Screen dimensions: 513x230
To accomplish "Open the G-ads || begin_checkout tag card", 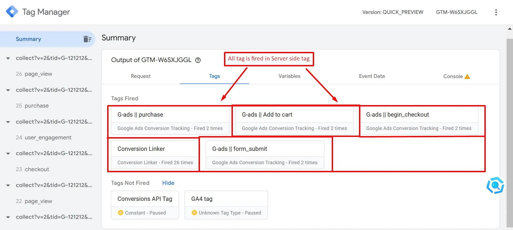I will [419, 121].
